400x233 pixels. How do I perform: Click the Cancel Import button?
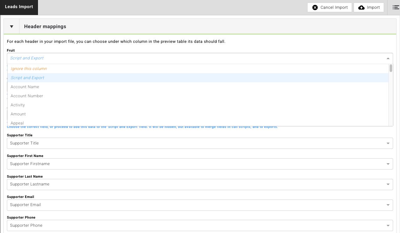pyautogui.click(x=330, y=8)
